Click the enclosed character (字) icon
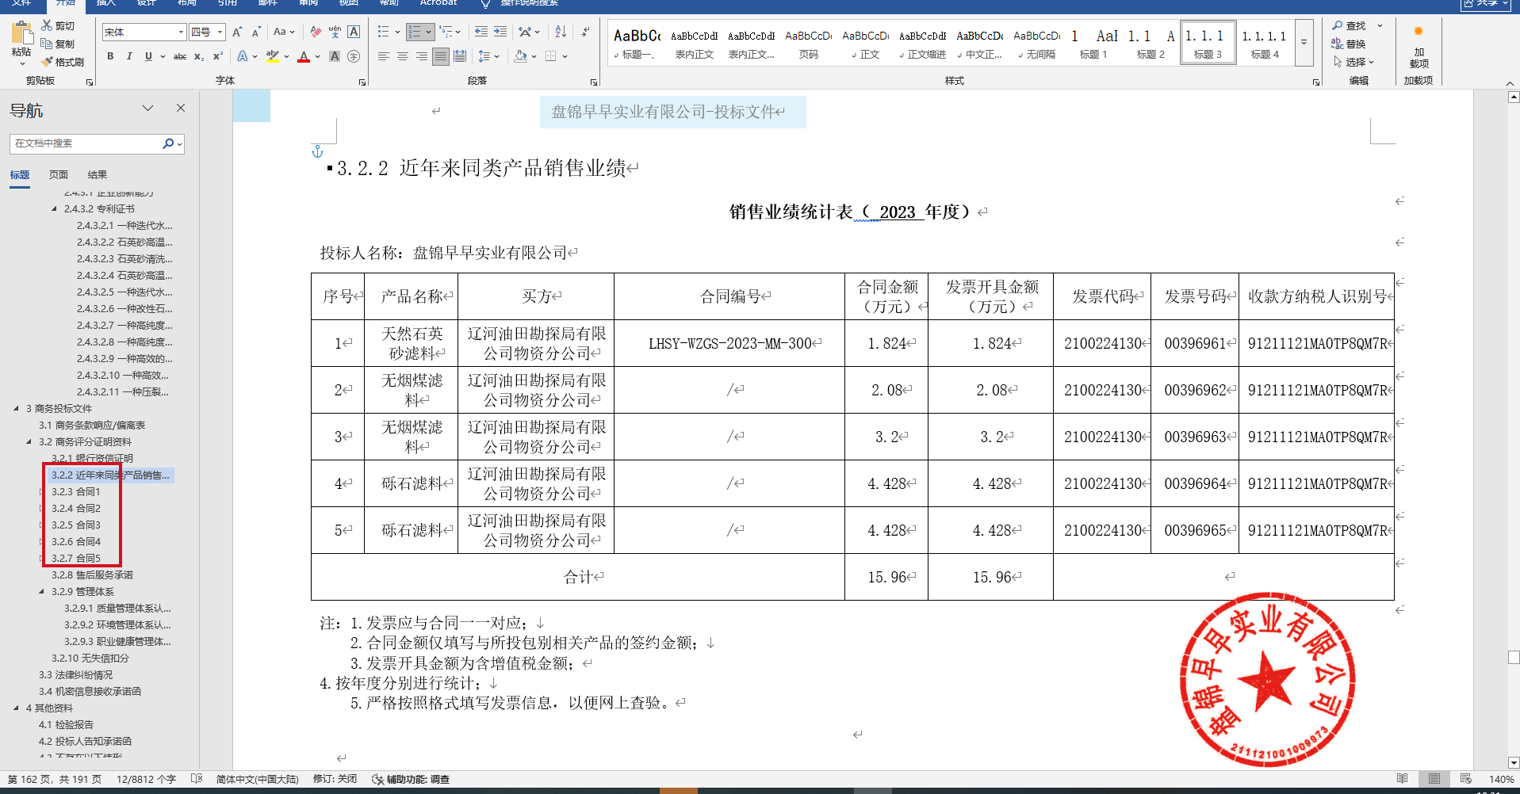Screen dimensions: 1520x794 [354, 56]
